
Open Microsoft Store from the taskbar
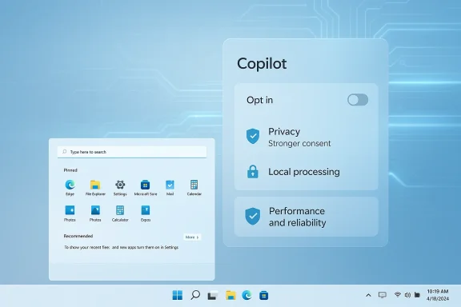click(264, 295)
